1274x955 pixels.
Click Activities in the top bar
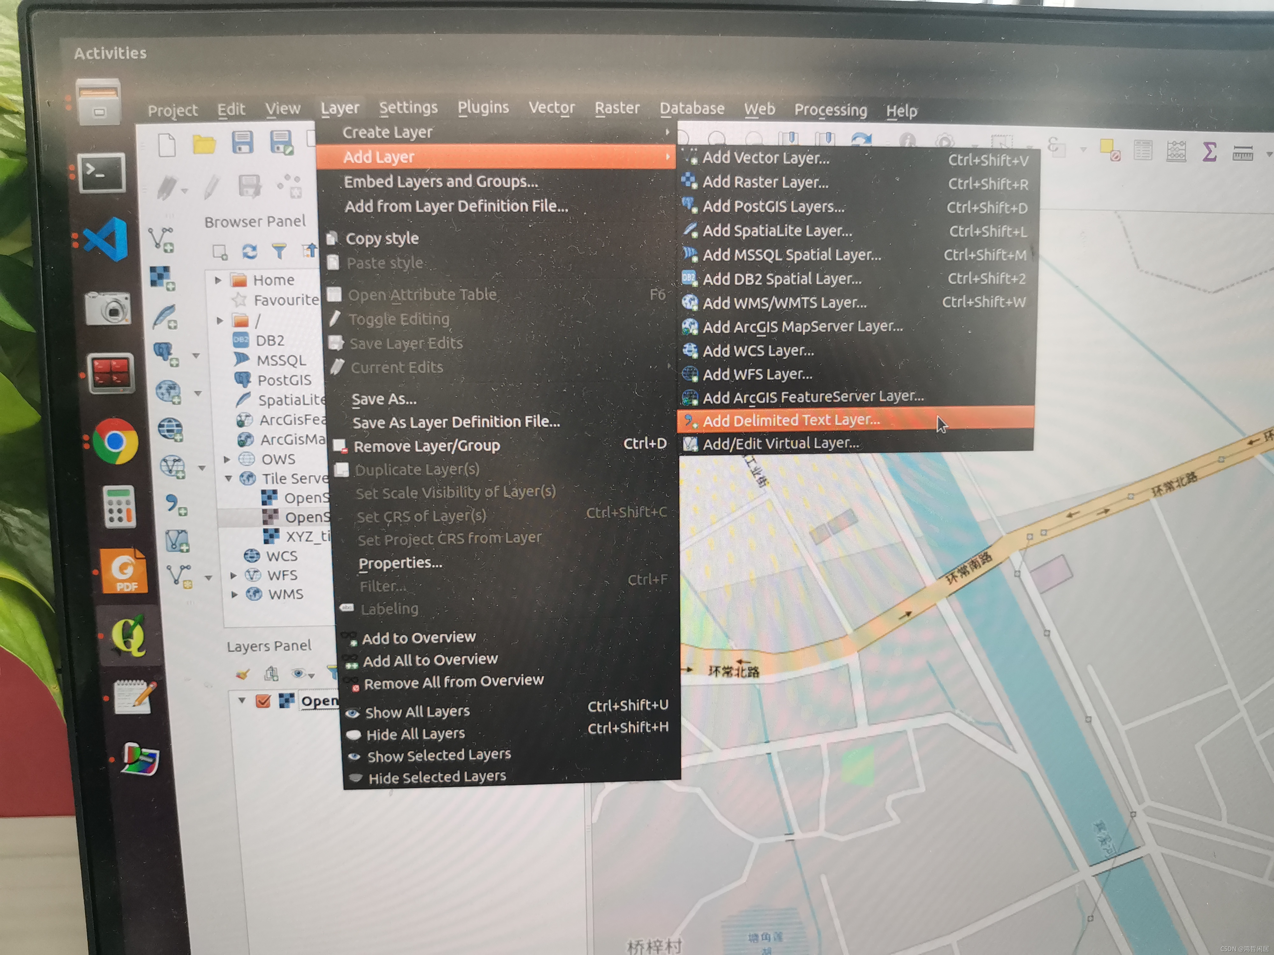pyautogui.click(x=111, y=53)
